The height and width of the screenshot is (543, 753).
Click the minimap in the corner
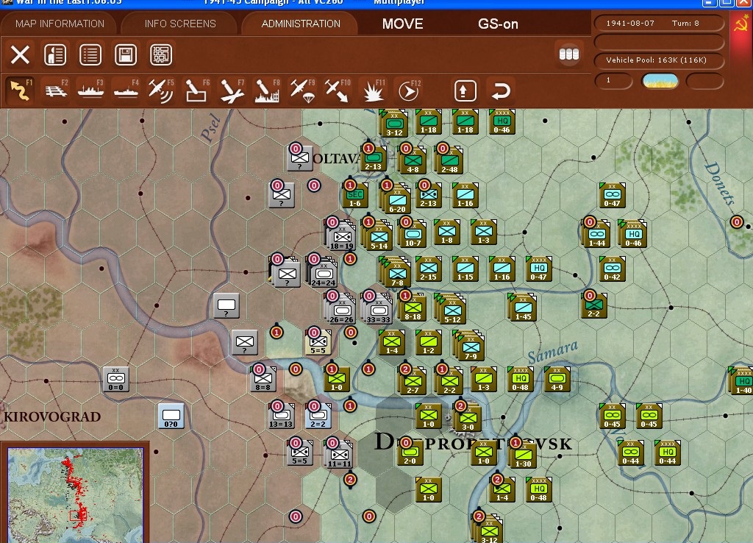tap(76, 495)
